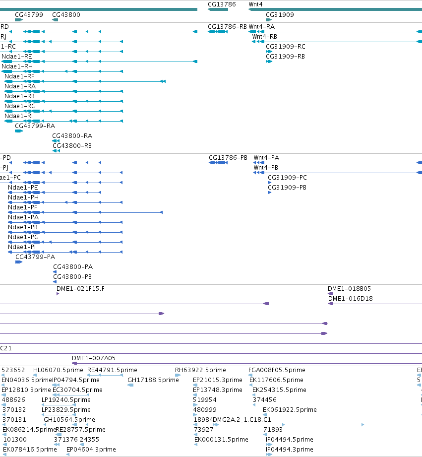The height and width of the screenshot is (457, 422).
Task: Select protein Ndae1-PG
Action: [23, 237]
